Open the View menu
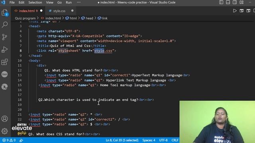The height and width of the screenshot is (143, 255). [x=49, y=2]
